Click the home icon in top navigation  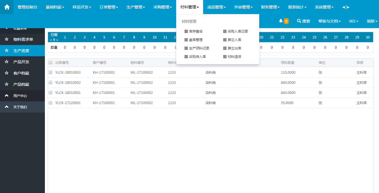[7, 7]
